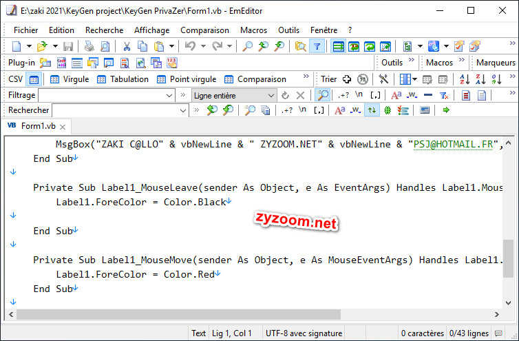Print the document using the printer icon
This screenshot has height=341, width=519.
[x=89, y=46]
